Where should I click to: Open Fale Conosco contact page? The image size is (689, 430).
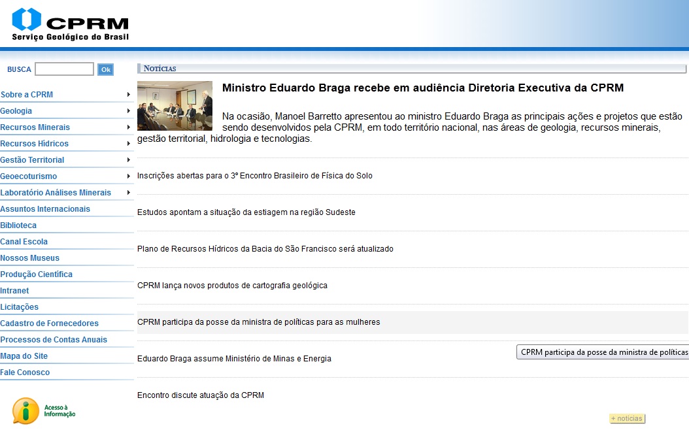click(25, 372)
